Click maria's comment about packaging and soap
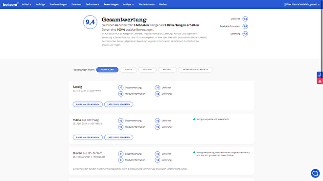Viewport: 323px width, 181px height. (x=212, y=119)
